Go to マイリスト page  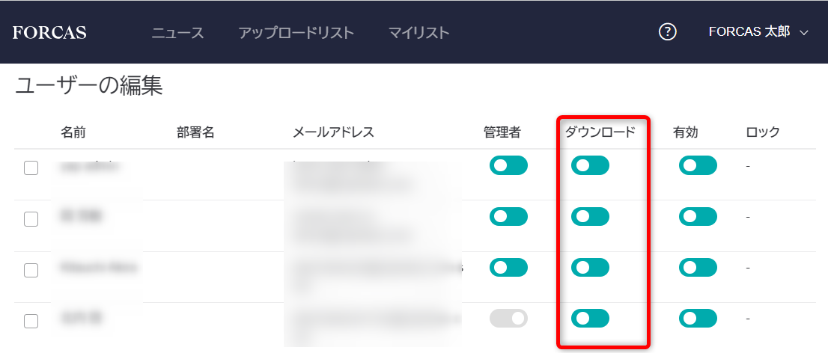coord(418,33)
